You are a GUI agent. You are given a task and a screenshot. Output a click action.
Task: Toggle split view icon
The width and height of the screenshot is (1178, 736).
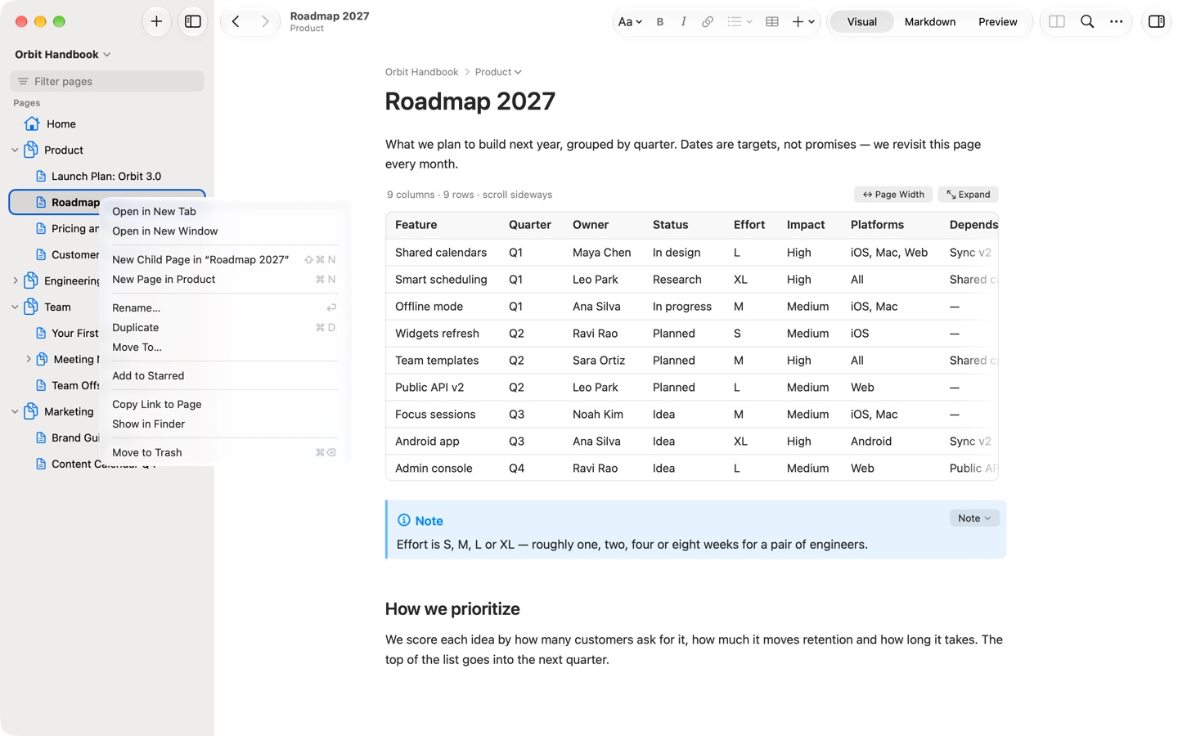click(1057, 21)
